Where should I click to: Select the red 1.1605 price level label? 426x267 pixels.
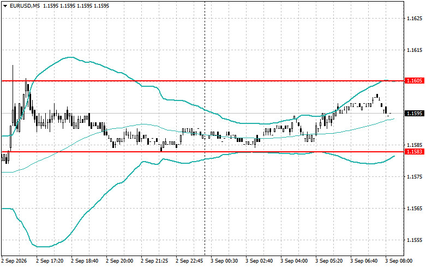(x=415, y=80)
